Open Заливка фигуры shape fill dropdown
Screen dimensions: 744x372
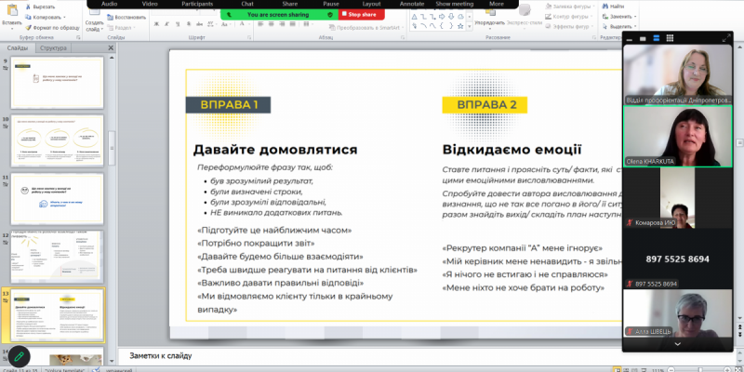click(570, 7)
